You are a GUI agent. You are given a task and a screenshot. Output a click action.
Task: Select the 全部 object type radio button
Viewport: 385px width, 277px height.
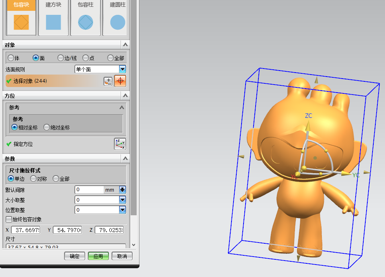click(x=111, y=58)
